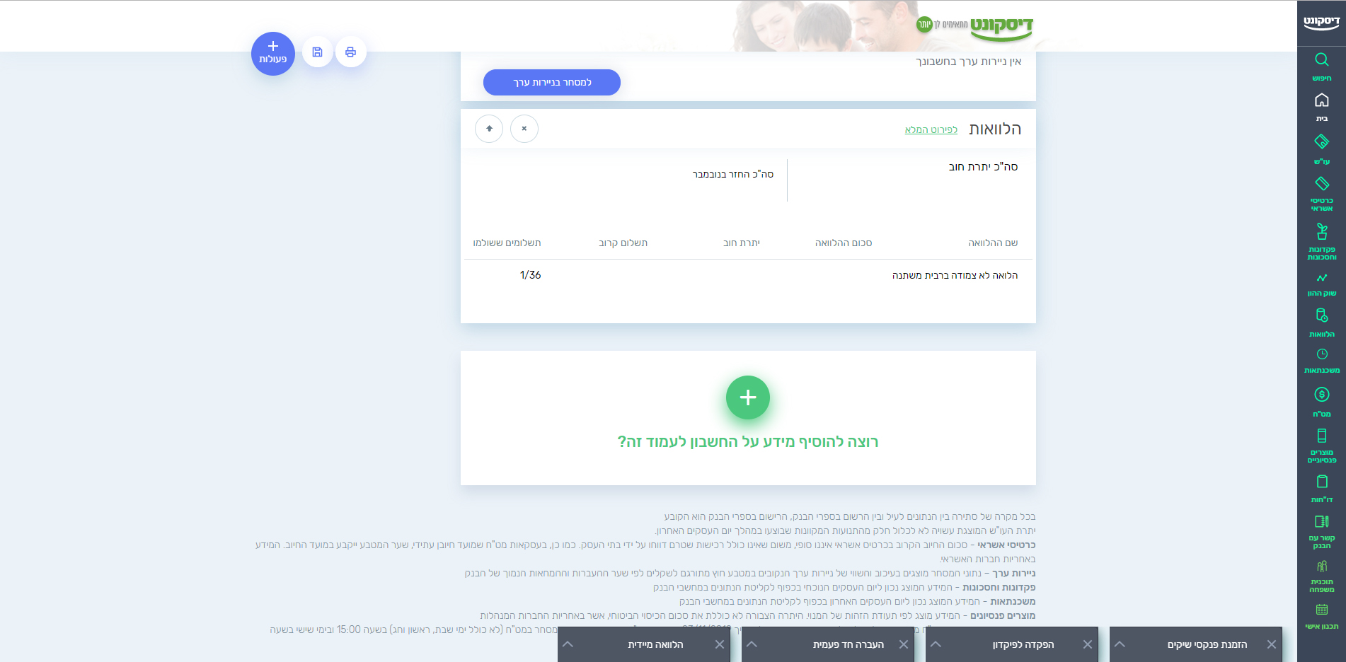Click the 'סכום ההלוואה' column header
The height and width of the screenshot is (662, 1346).
click(844, 243)
